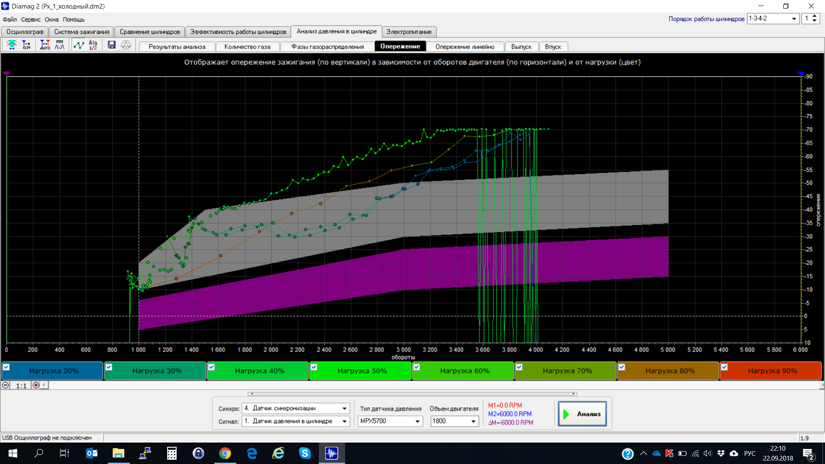
Task: Click the floppy disk save icon
Action: [x=112, y=45]
